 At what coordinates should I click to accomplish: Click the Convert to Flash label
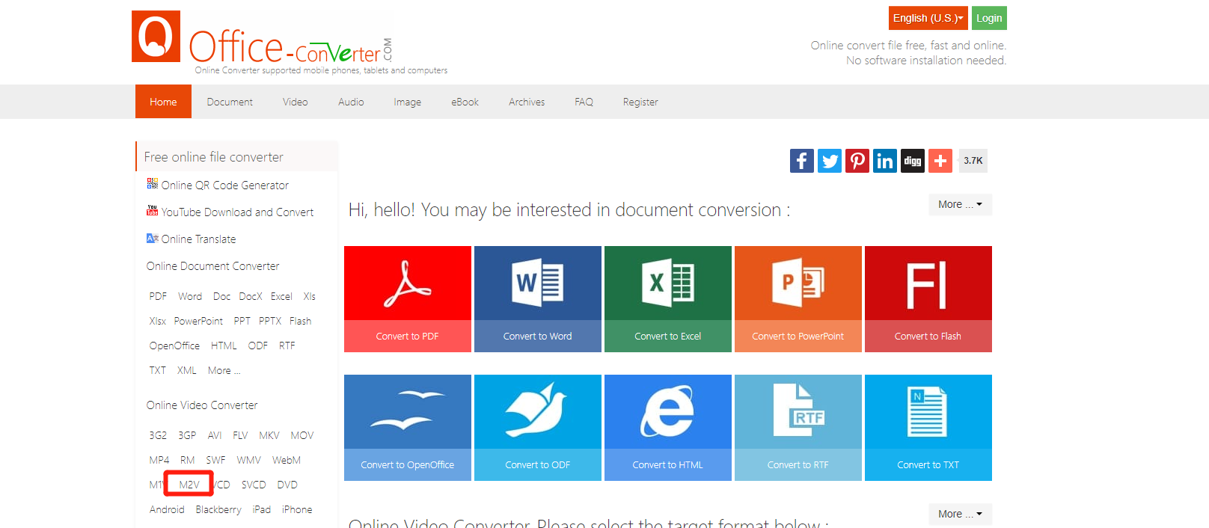(x=928, y=336)
